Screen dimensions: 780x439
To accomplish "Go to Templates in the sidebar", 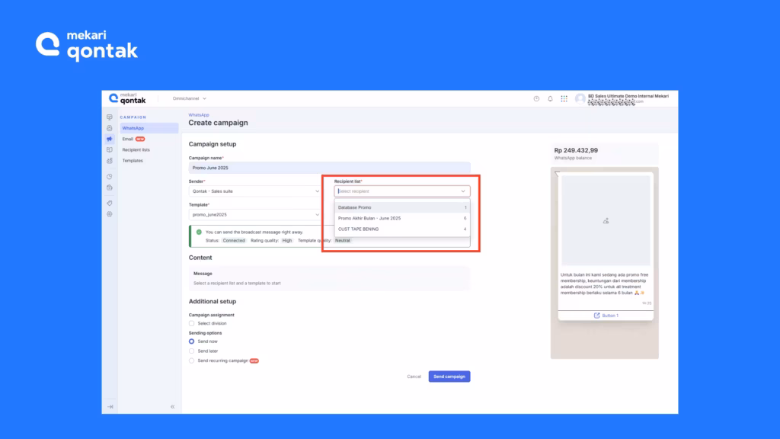I will (133, 161).
